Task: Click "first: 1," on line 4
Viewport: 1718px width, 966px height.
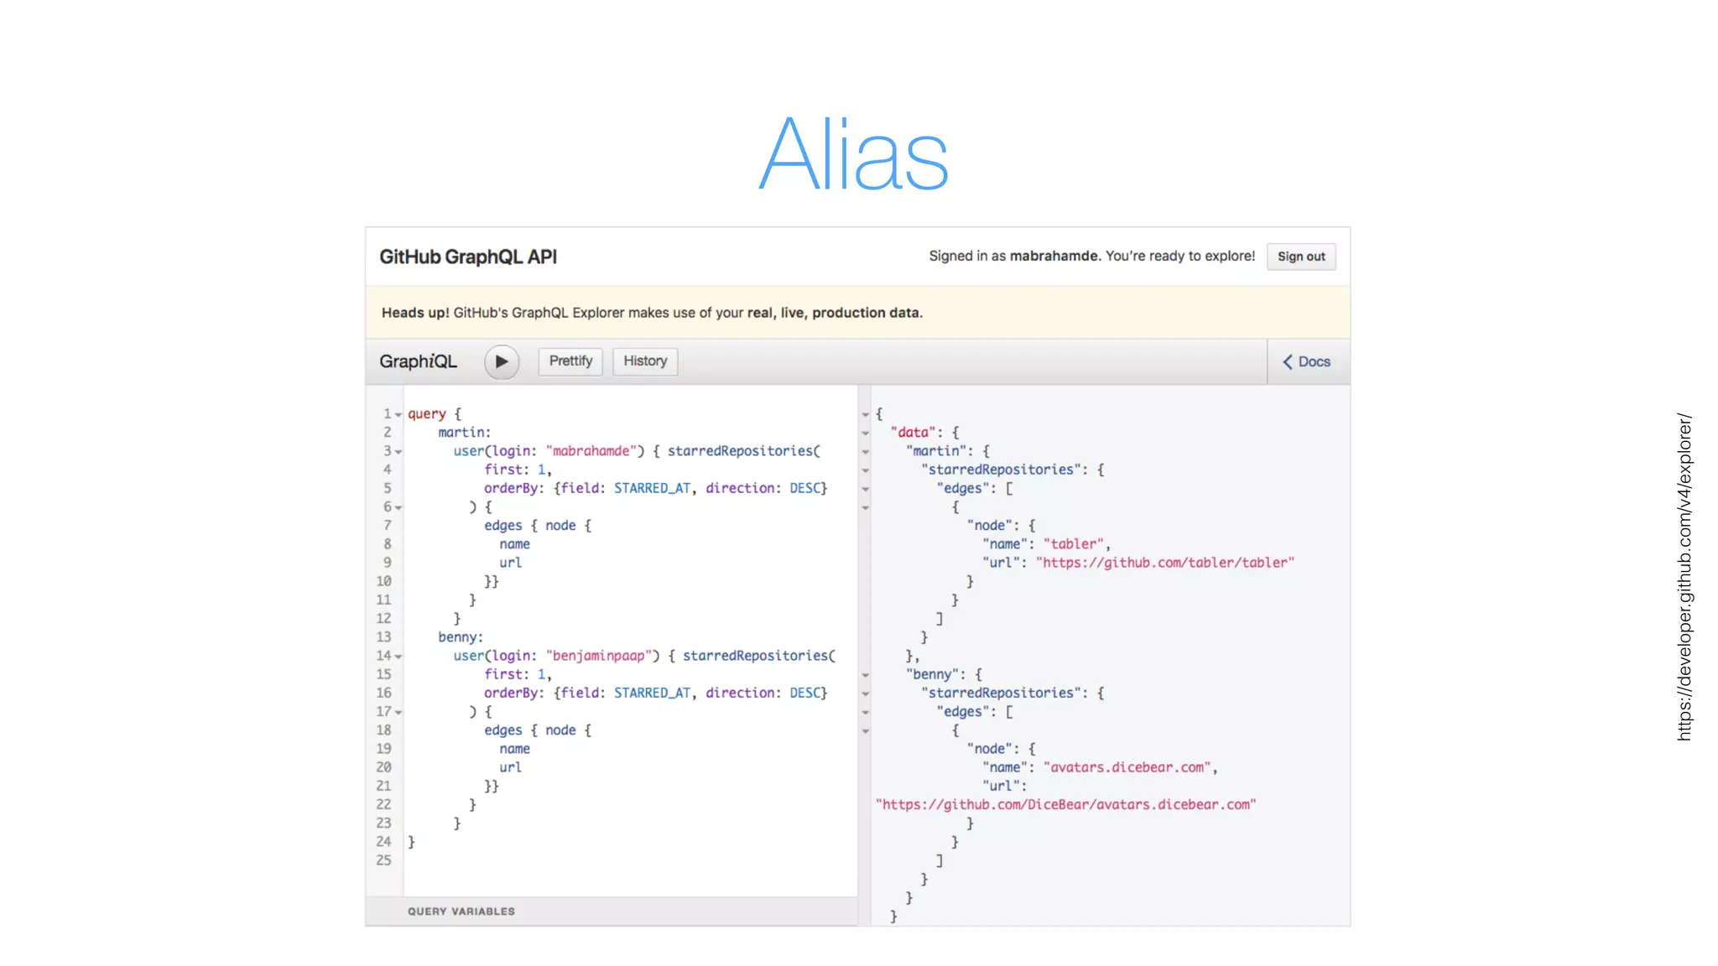Action: pyautogui.click(x=518, y=470)
